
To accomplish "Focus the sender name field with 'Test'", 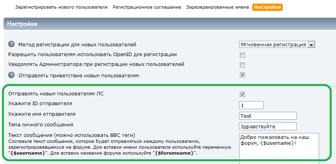I will 267,116.
